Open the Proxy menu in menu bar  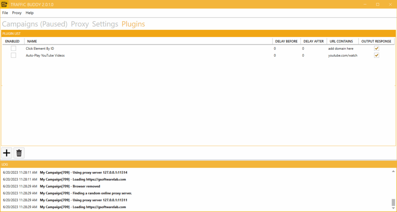click(x=17, y=13)
